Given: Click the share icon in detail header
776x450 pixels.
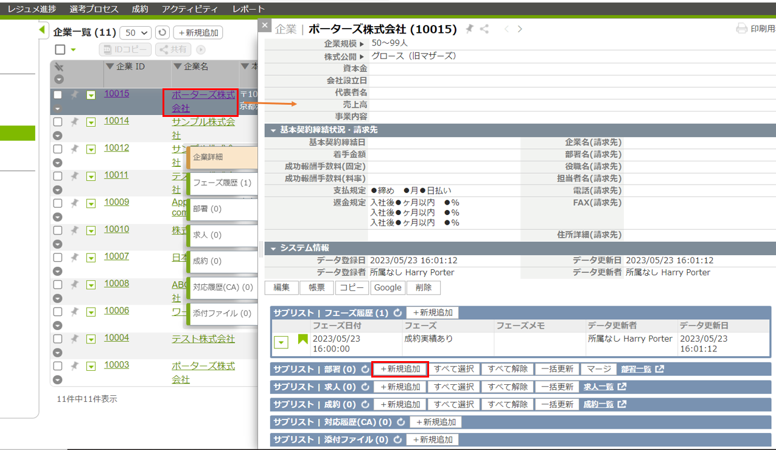Looking at the screenshot, I should (484, 29).
